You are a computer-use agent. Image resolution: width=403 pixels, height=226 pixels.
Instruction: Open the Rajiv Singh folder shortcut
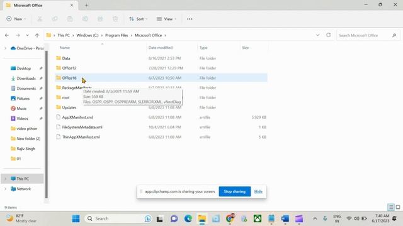[x=26, y=149]
